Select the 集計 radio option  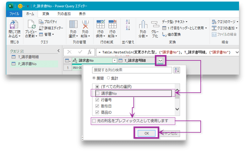(109, 78)
